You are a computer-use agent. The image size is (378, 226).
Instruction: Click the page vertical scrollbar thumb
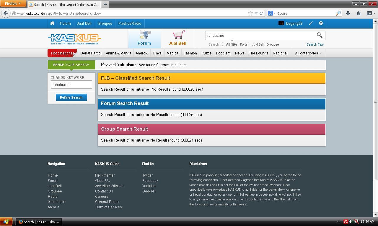[x=375, y=102]
